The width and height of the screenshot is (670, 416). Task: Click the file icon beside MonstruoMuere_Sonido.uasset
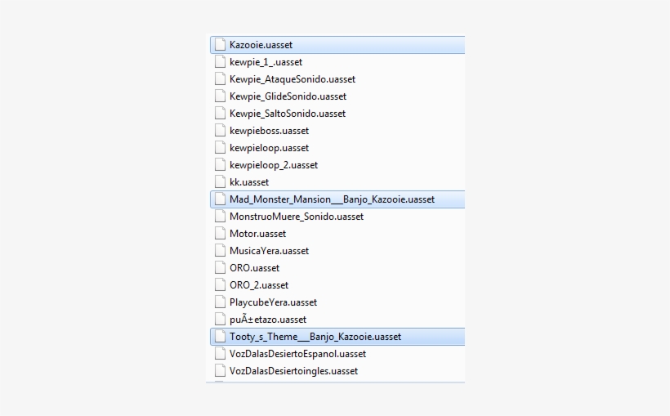coord(220,216)
